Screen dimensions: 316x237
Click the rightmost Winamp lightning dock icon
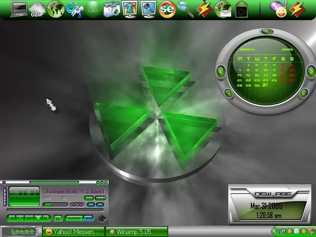297,9
